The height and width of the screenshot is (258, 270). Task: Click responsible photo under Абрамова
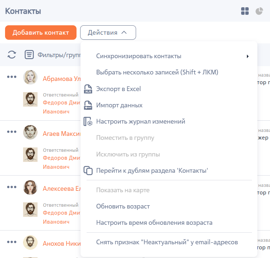coord(30,99)
